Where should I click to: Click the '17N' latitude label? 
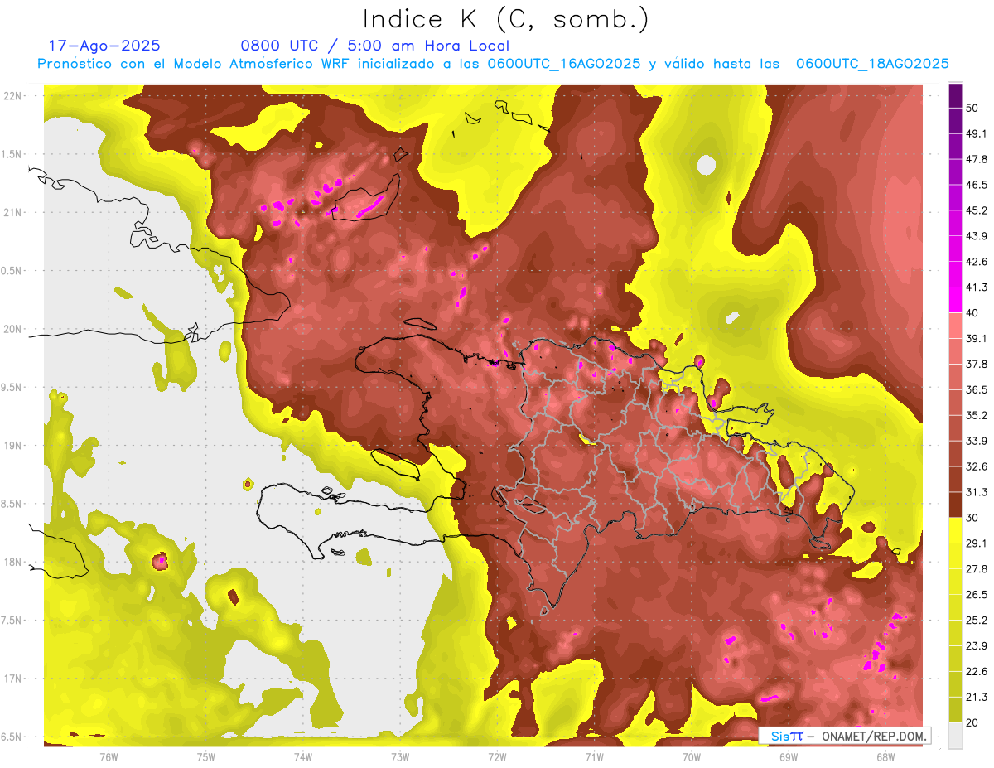12,679
